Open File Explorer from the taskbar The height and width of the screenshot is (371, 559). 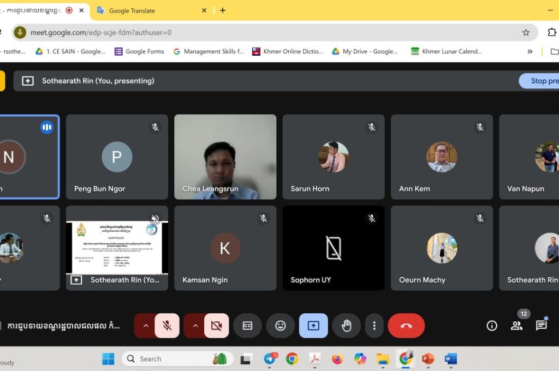click(x=383, y=359)
